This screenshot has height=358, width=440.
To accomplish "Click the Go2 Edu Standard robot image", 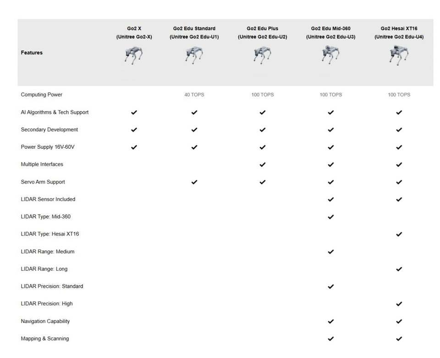I will coord(194,55).
